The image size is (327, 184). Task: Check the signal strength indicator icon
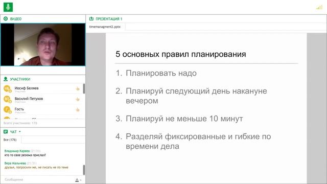(319, 7)
